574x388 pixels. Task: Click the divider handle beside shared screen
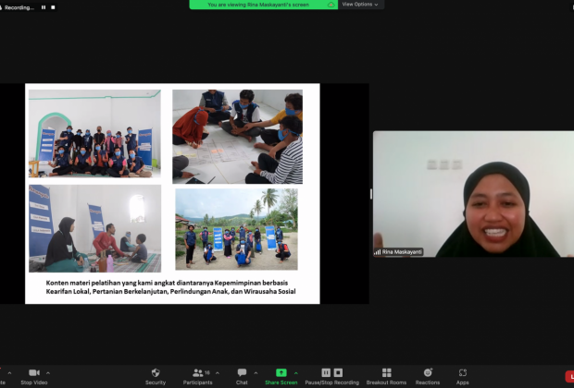click(371, 194)
